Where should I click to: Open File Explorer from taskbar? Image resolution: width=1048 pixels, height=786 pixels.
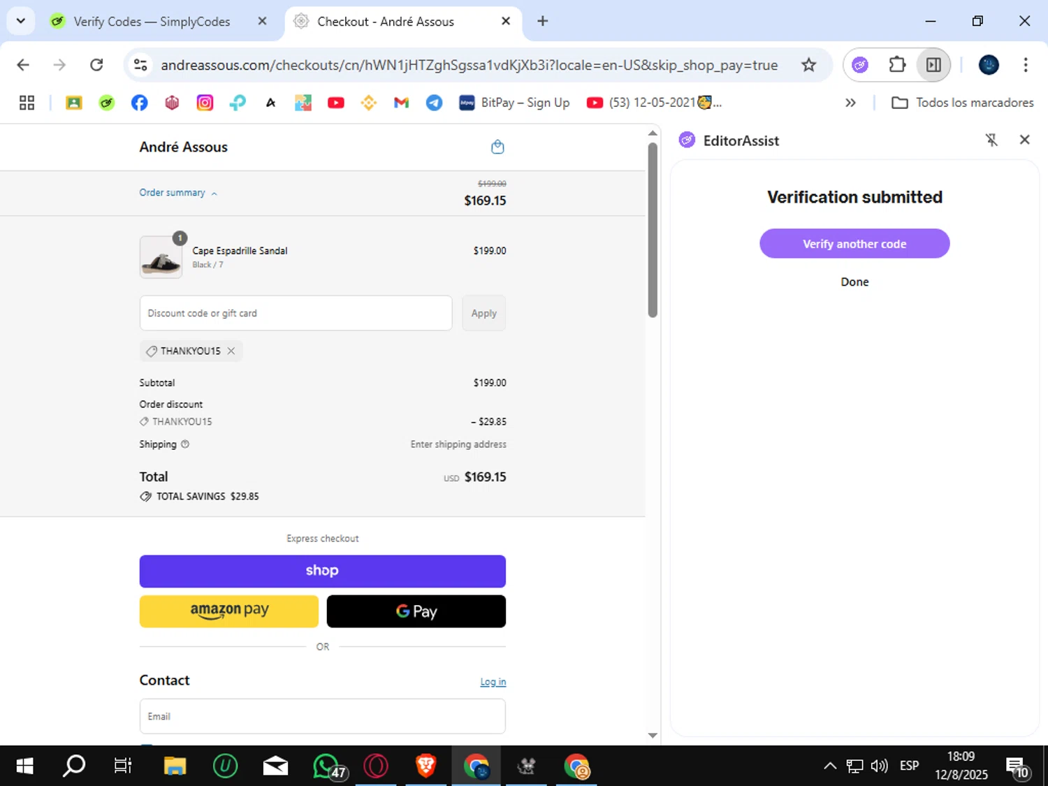175,766
